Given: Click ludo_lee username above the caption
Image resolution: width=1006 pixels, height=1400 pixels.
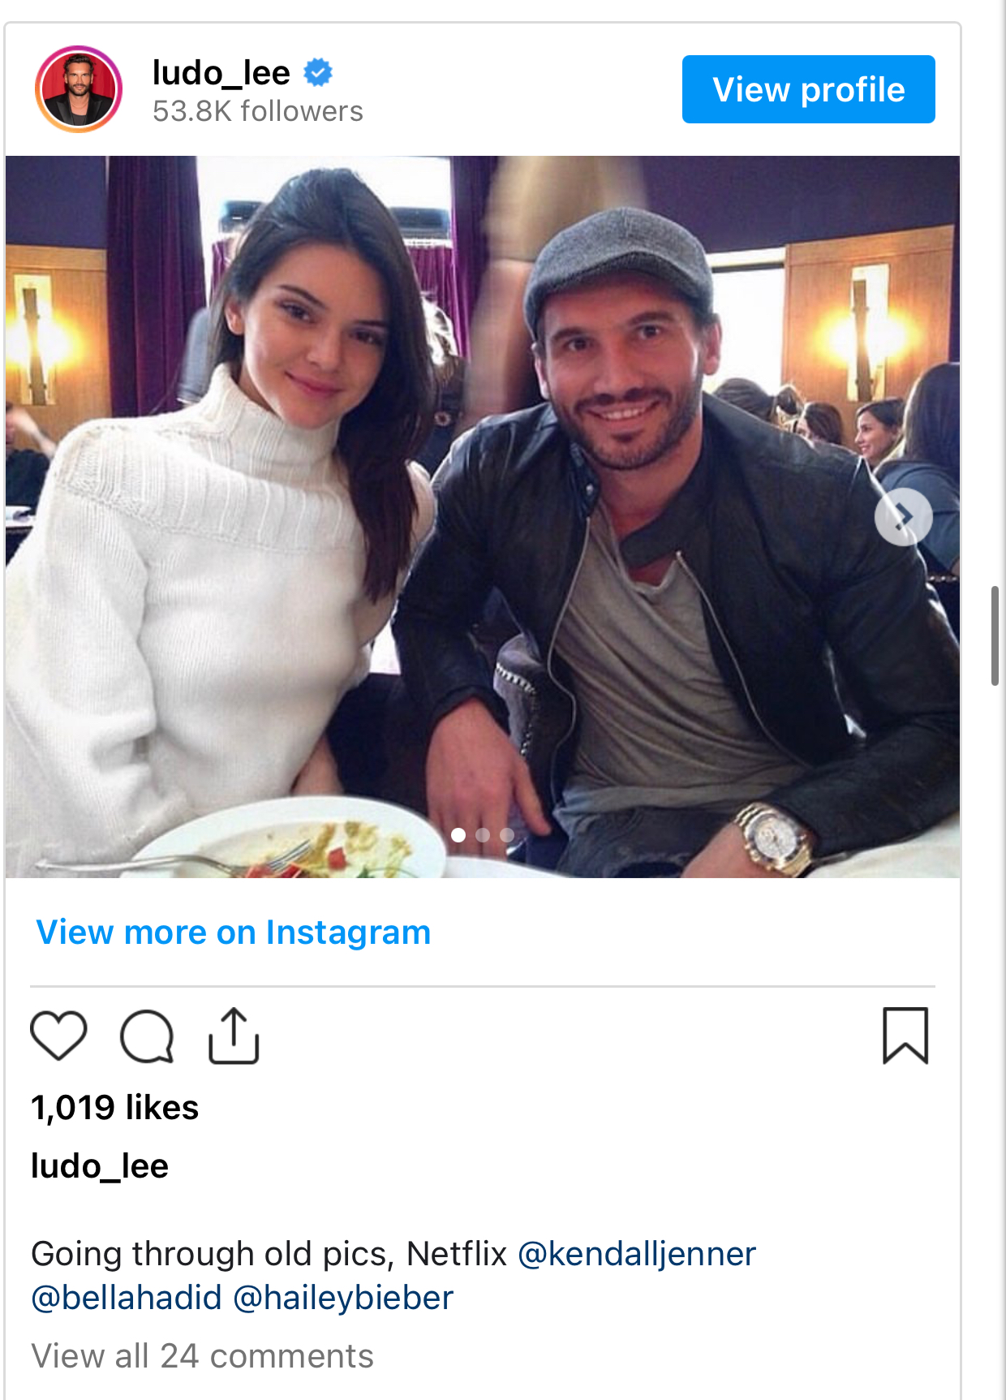Looking at the screenshot, I should point(100,1166).
